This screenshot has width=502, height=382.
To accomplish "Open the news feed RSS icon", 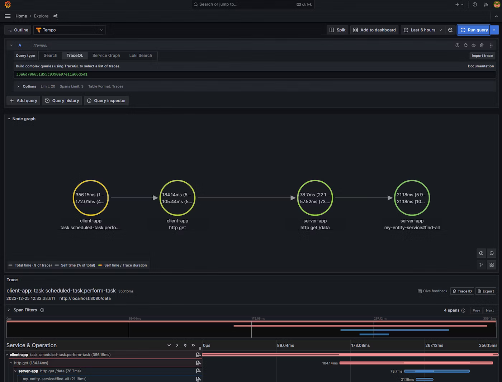I will [486, 5].
